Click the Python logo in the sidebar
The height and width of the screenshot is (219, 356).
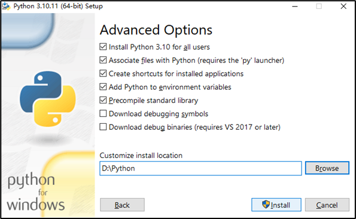point(48,99)
